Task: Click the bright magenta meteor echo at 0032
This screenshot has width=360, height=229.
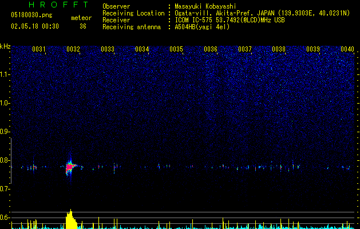Action: tap(70, 167)
